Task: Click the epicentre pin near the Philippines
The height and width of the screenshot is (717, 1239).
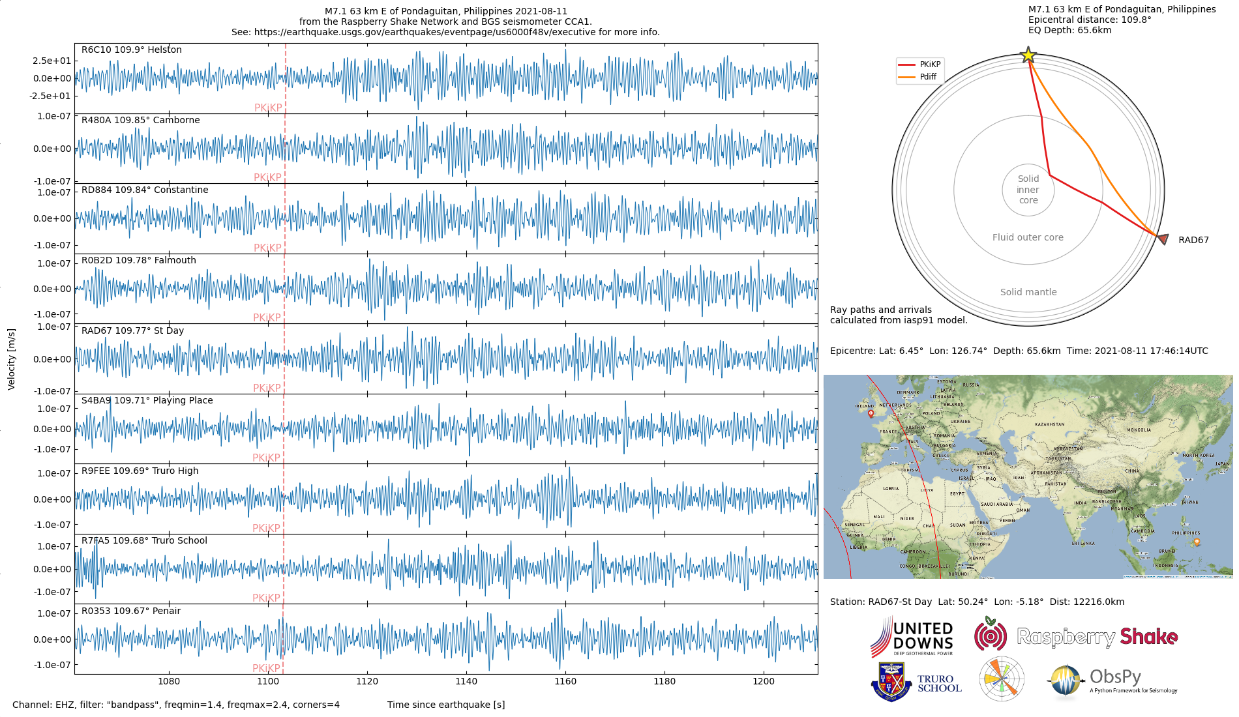Action: 1197,542
